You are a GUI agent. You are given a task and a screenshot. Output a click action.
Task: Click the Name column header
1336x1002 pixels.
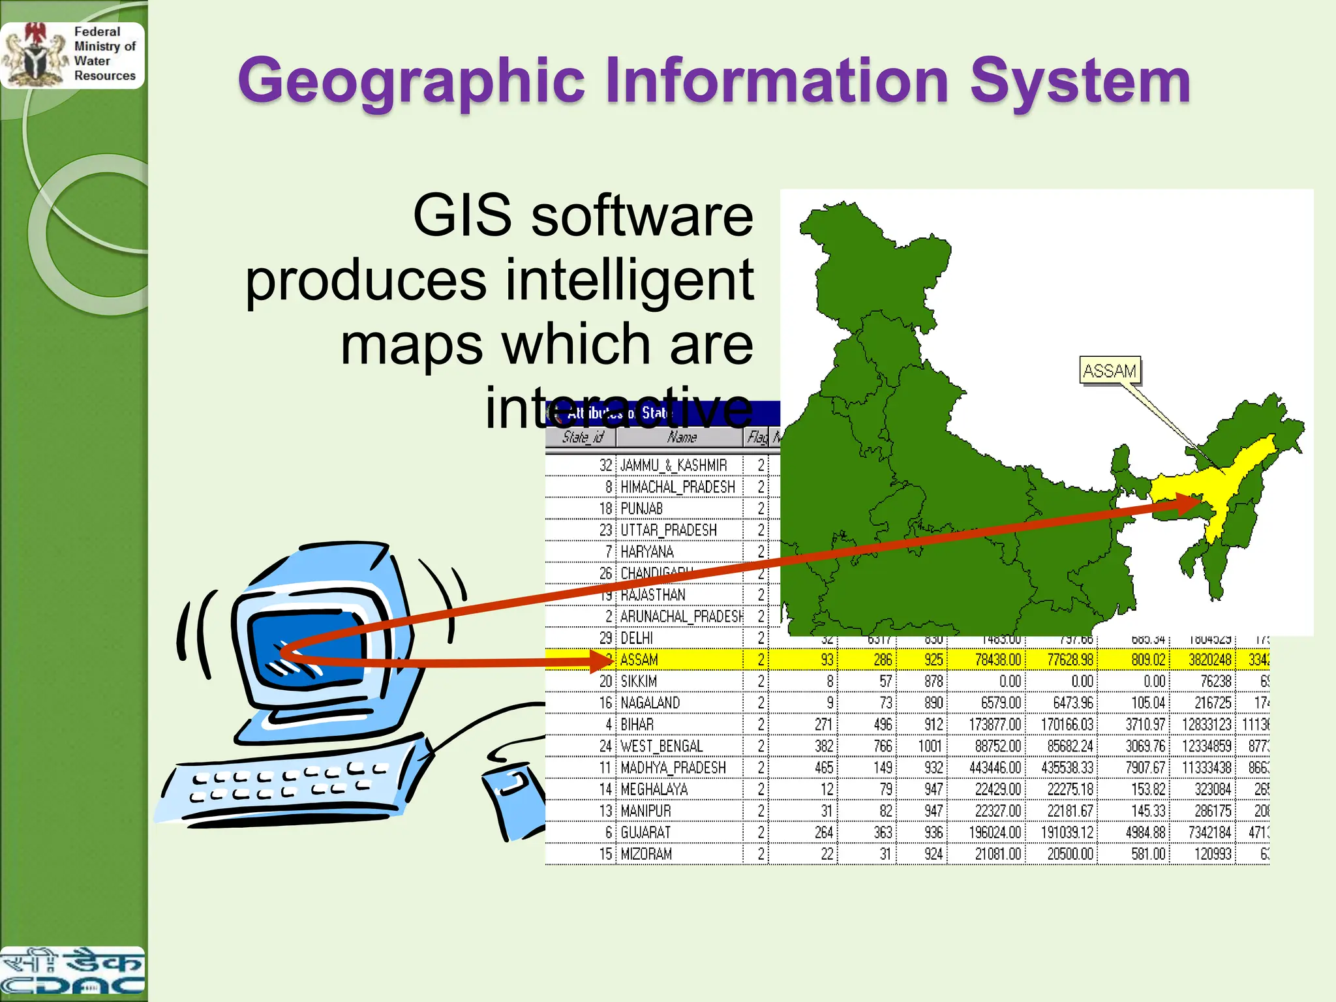pos(680,437)
